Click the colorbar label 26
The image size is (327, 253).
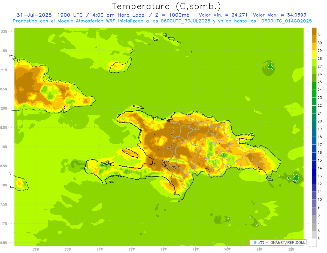(320, 74)
